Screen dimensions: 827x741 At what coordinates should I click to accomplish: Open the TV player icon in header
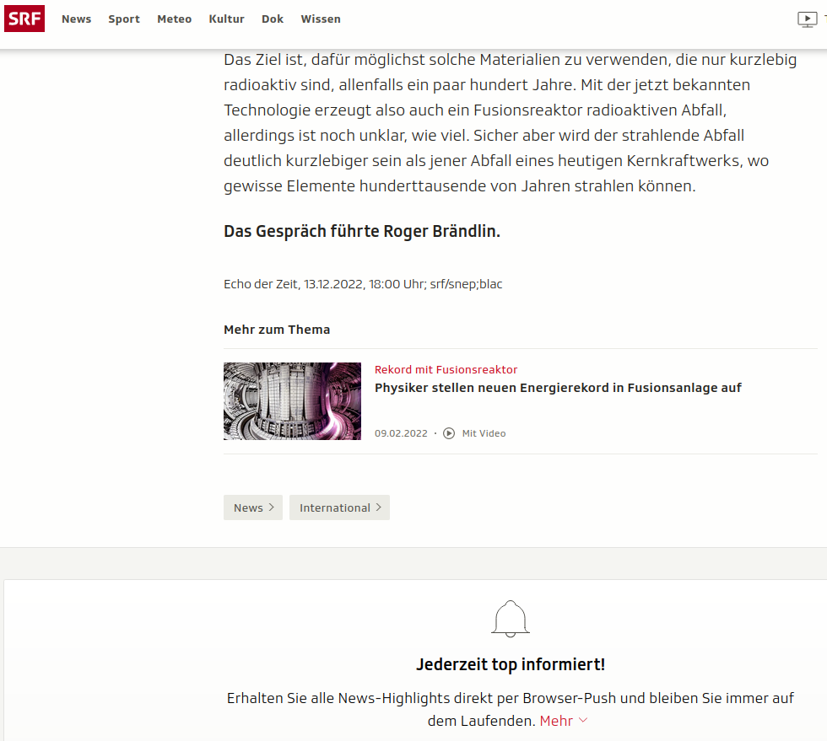pyautogui.click(x=807, y=19)
